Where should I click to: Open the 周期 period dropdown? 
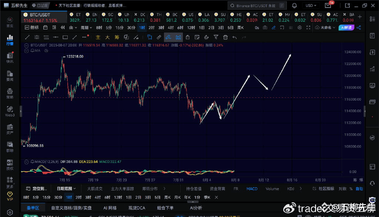click(x=86, y=27)
